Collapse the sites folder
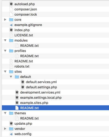Image resolution: width=109 pixels, height=137 pixels. (5, 71)
